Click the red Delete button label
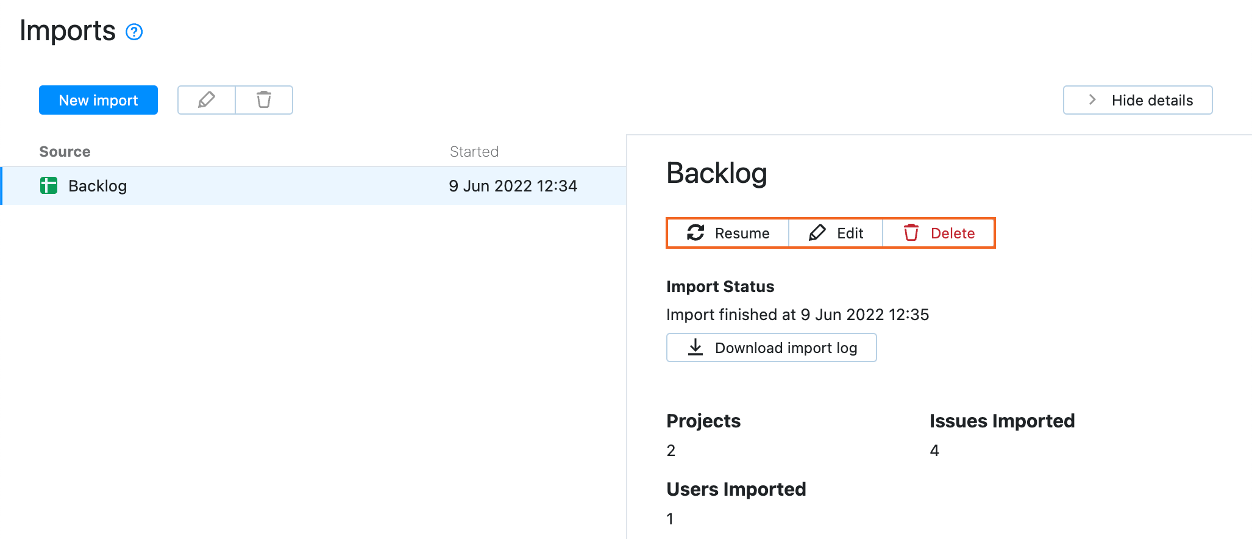Image resolution: width=1252 pixels, height=539 pixels. pyautogui.click(x=953, y=234)
